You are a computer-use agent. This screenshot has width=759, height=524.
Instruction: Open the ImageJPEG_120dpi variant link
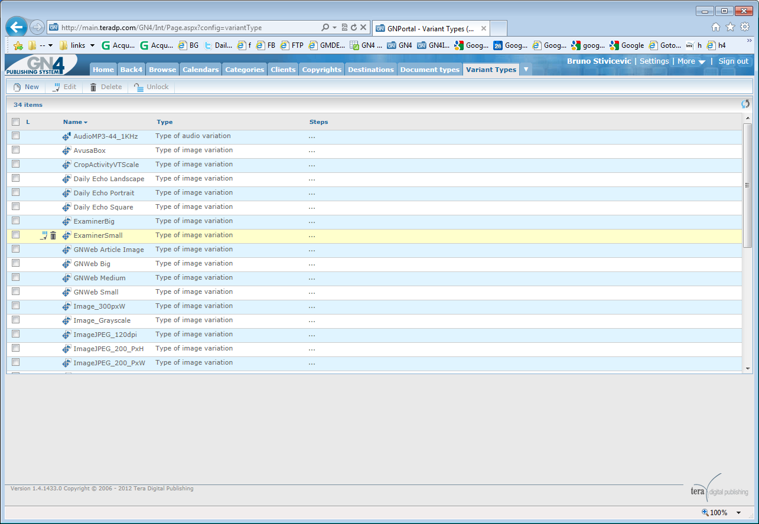coord(105,335)
